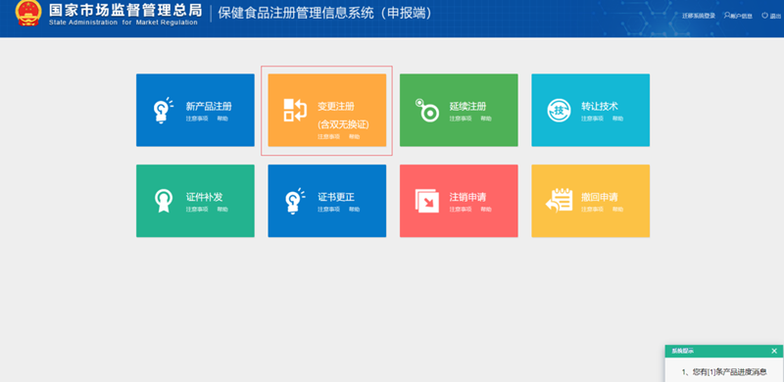Open 帮助 under 新产品注册
784x382 pixels.
coord(222,119)
